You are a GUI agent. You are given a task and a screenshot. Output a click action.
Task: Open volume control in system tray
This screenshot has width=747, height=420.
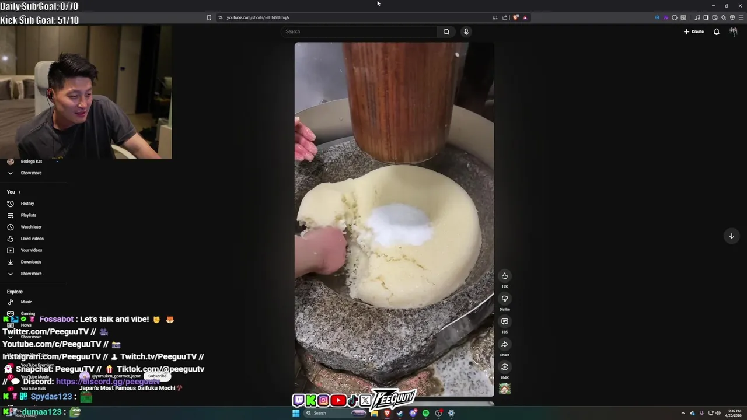(718, 413)
